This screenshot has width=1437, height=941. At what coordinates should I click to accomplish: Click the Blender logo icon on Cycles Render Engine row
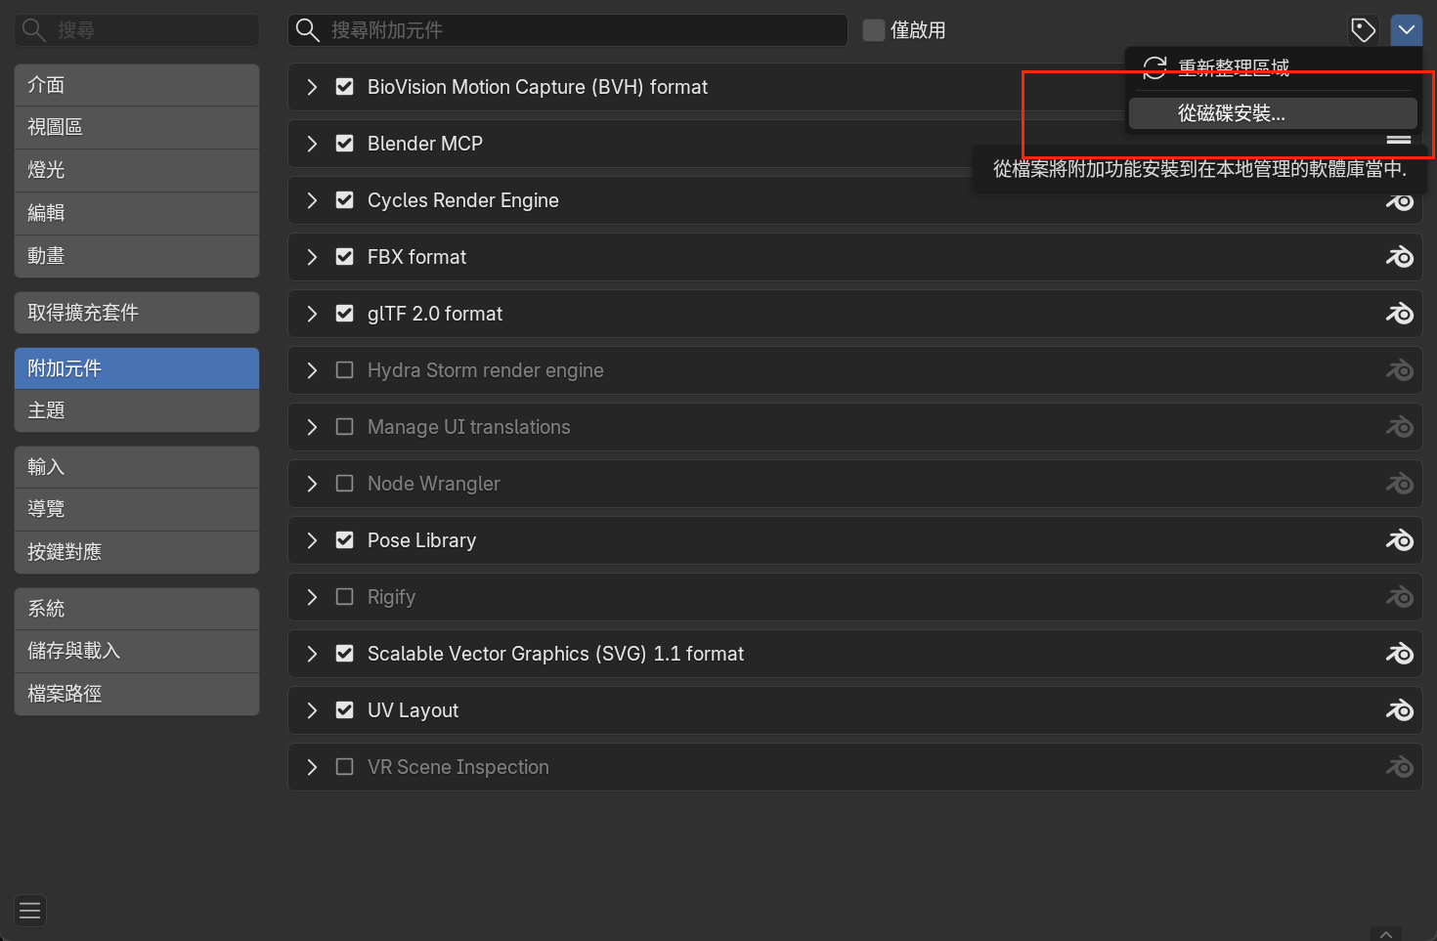tap(1400, 201)
